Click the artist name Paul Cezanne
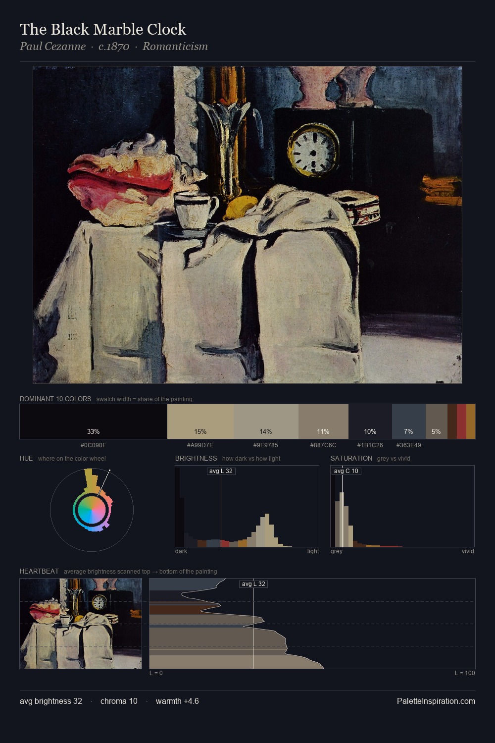495x743 pixels. point(52,47)
